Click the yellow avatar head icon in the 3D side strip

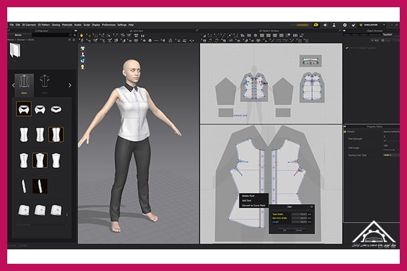[x=83, y=67]
